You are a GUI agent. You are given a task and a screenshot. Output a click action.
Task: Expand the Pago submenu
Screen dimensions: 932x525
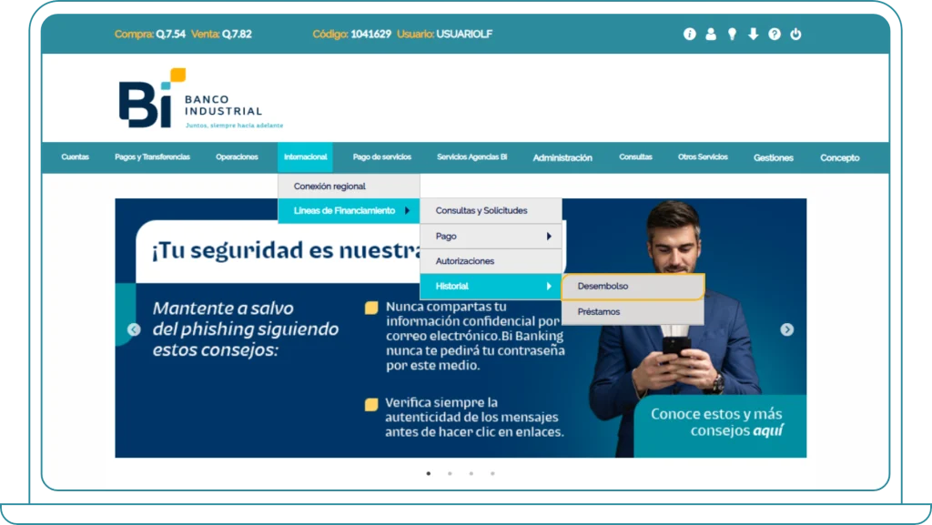[491, 237]
